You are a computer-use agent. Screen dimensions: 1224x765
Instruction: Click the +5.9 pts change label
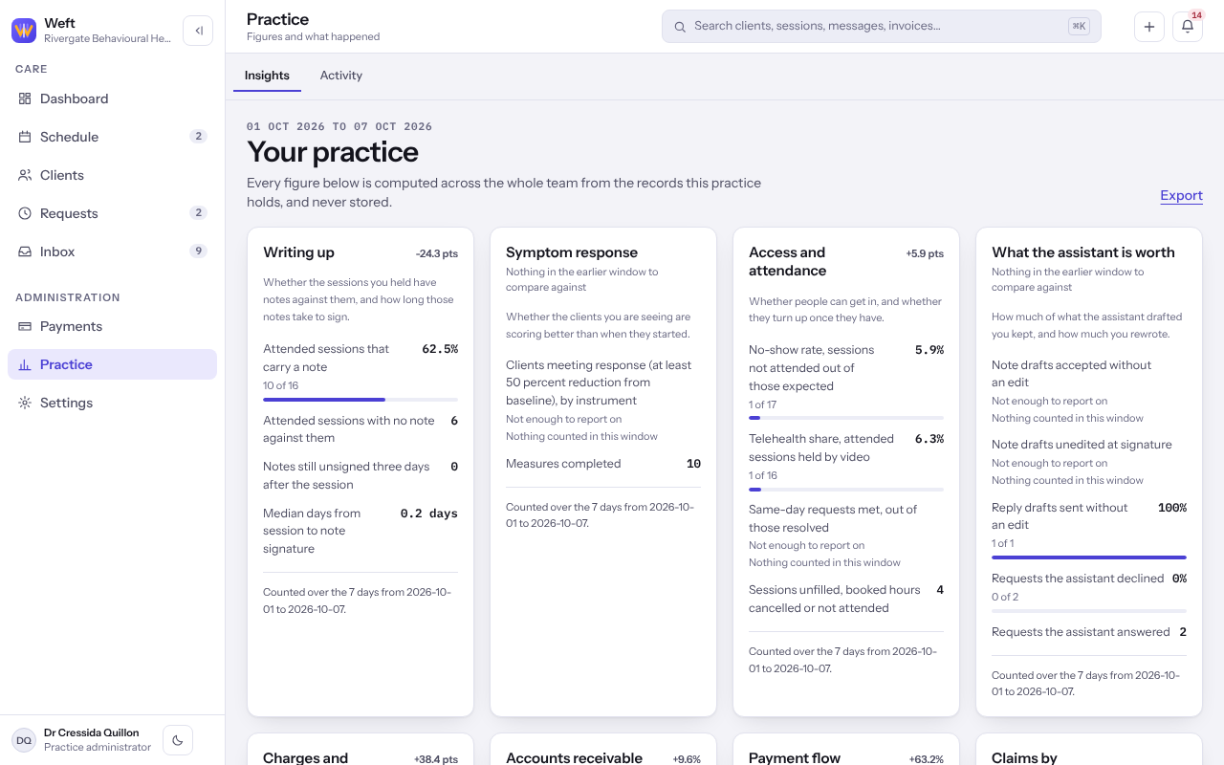pyautogui.click(x=925, y=254)
